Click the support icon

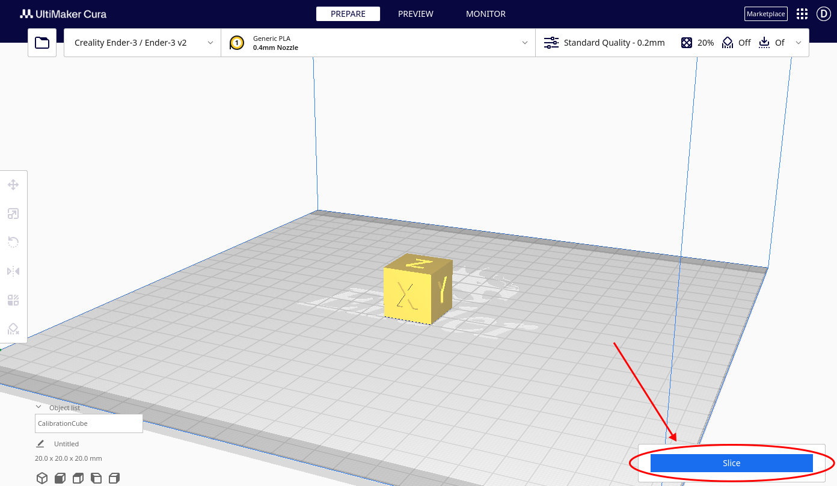pos(728,43)
